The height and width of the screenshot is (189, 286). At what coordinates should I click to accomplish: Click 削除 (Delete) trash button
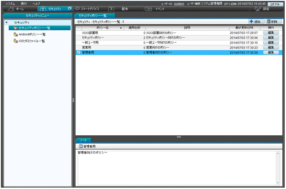pos(272,21)
